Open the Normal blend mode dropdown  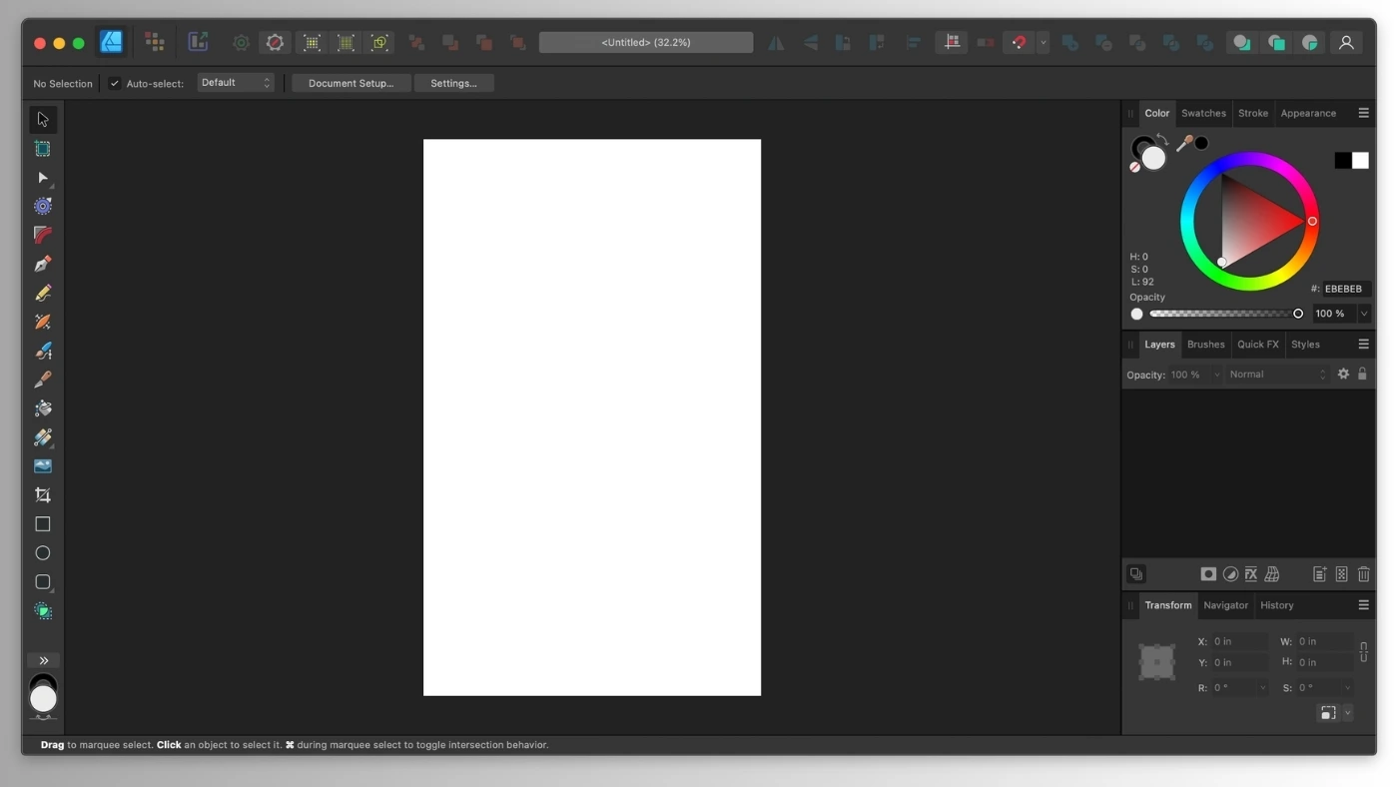tap(1278, 375)
